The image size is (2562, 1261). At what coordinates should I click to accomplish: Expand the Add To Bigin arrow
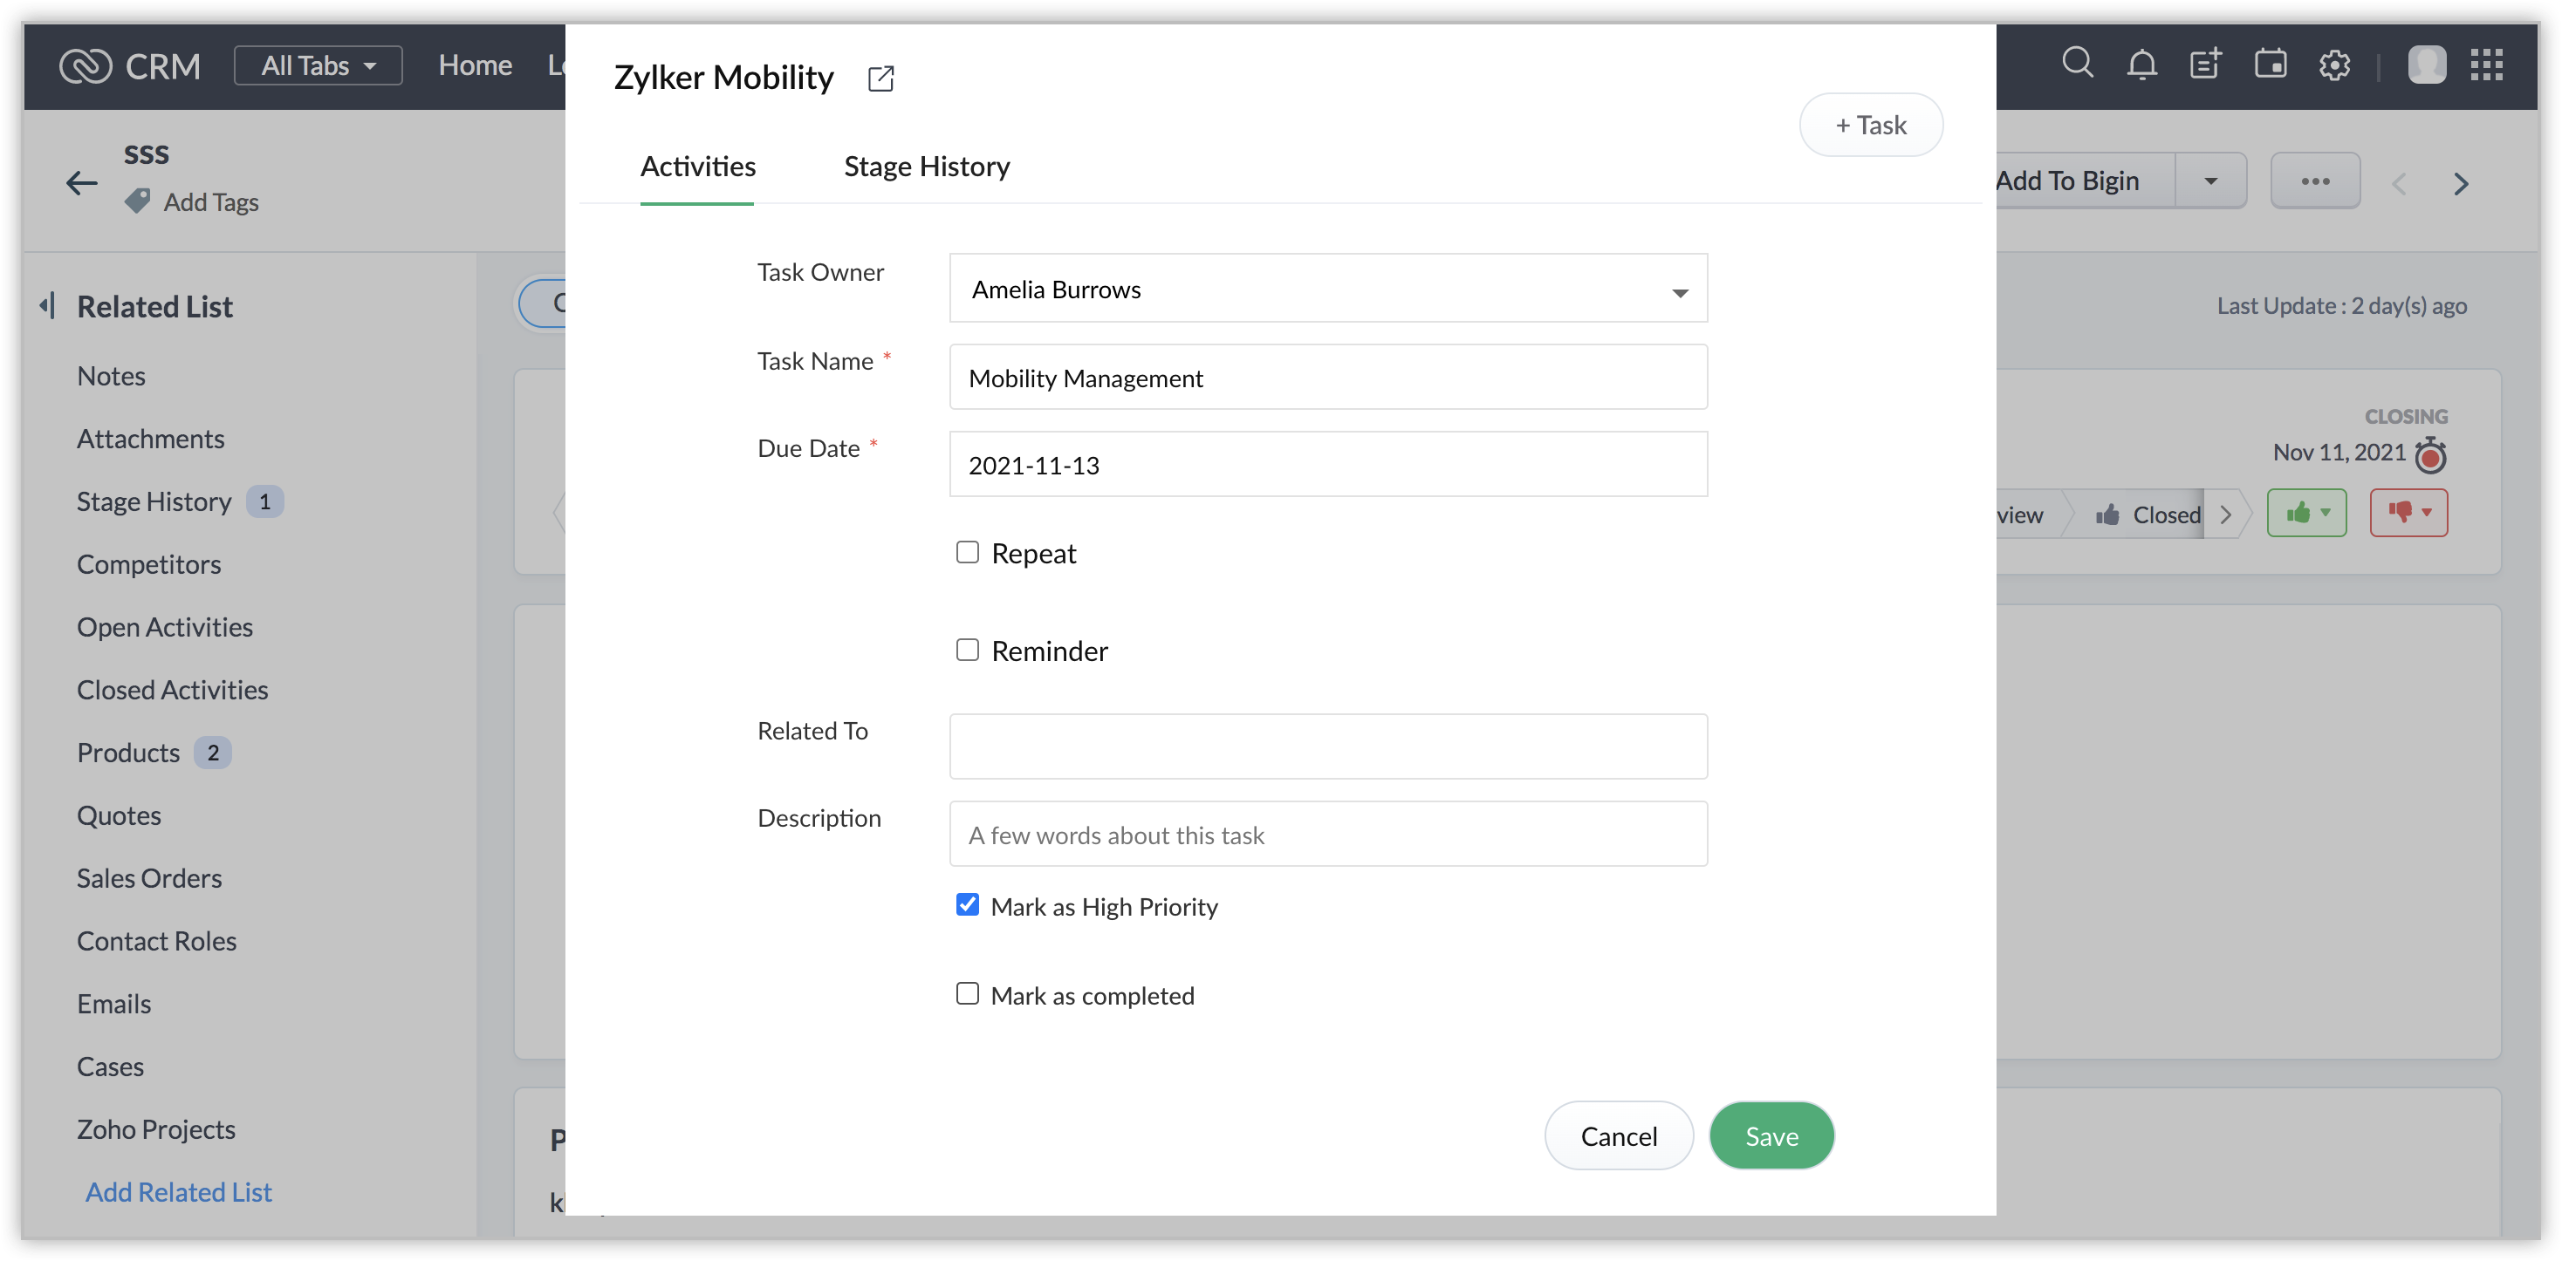(x=2210, y=181)
